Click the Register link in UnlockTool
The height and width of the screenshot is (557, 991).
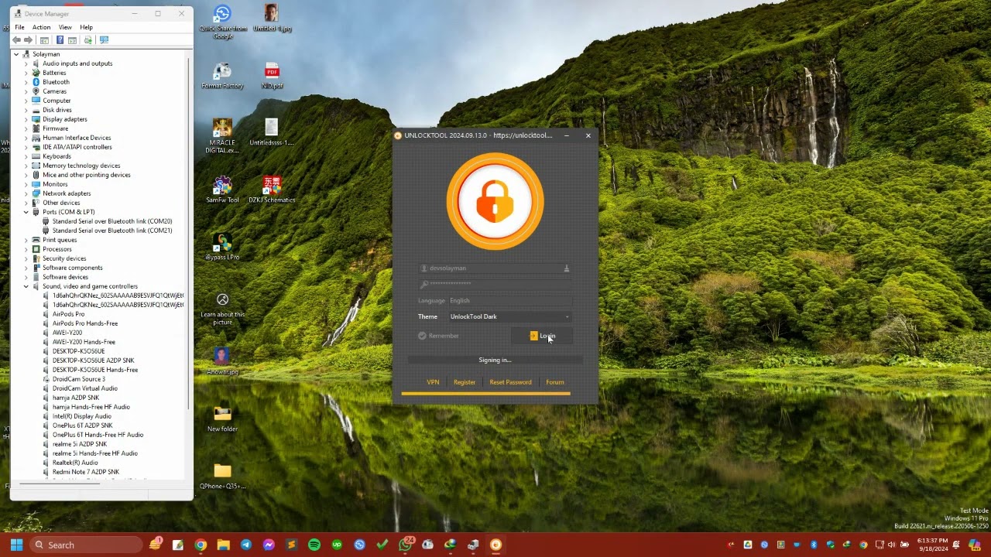tap(465, 382)
